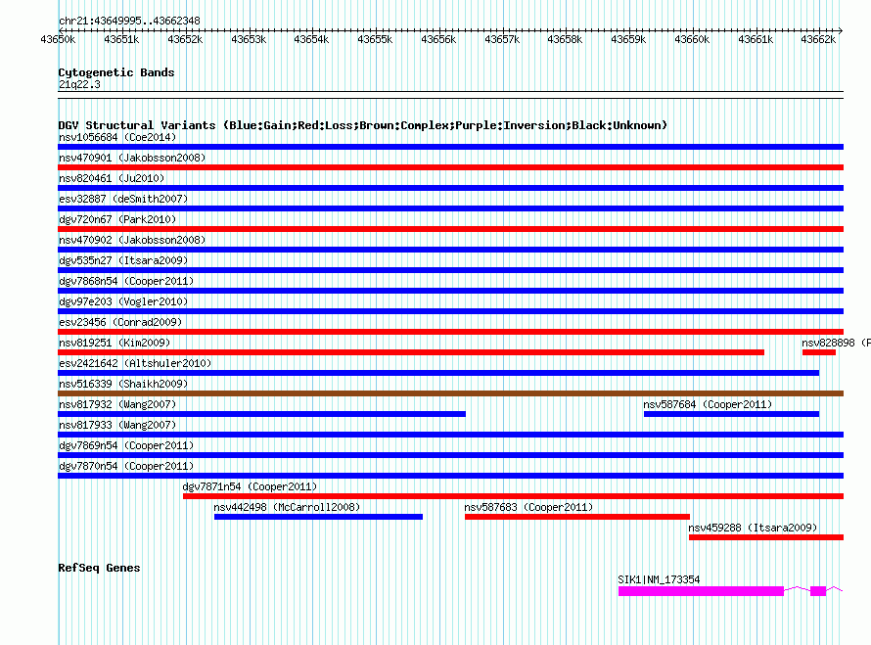Click the red bar under nsv587683 (Cooper2011)
871x645 pixels.
[577, 517]
